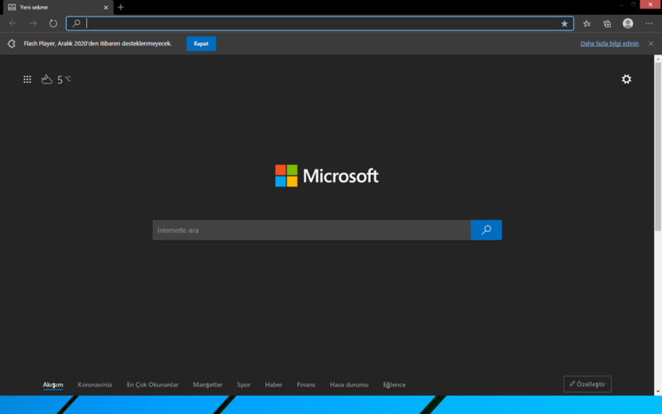Open the Eğlence tab
This screenshot has height=414, width=662.
point(395,384)
